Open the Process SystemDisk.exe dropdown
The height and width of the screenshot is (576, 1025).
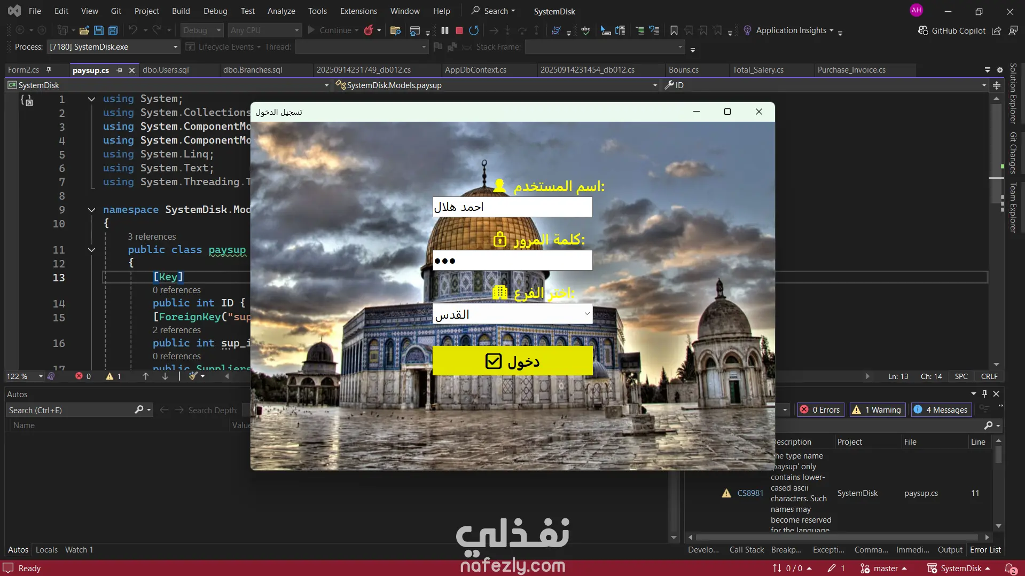[x=113, y=47]
